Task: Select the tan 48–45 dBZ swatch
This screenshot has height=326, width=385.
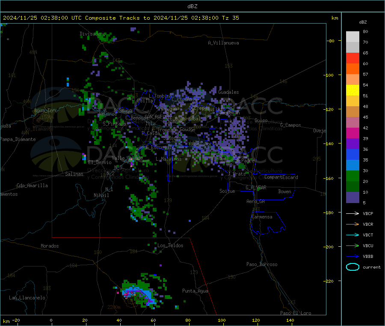Action: [x=352, y=112]
